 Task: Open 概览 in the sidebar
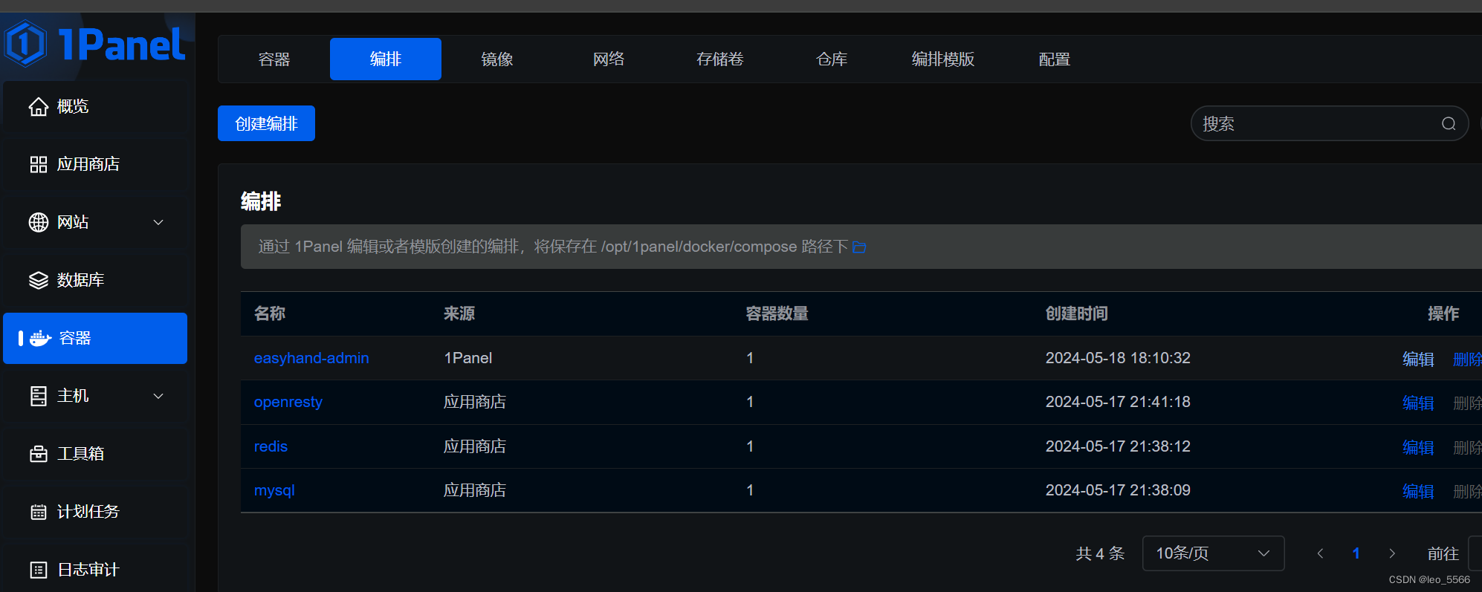tap(95, 107)
